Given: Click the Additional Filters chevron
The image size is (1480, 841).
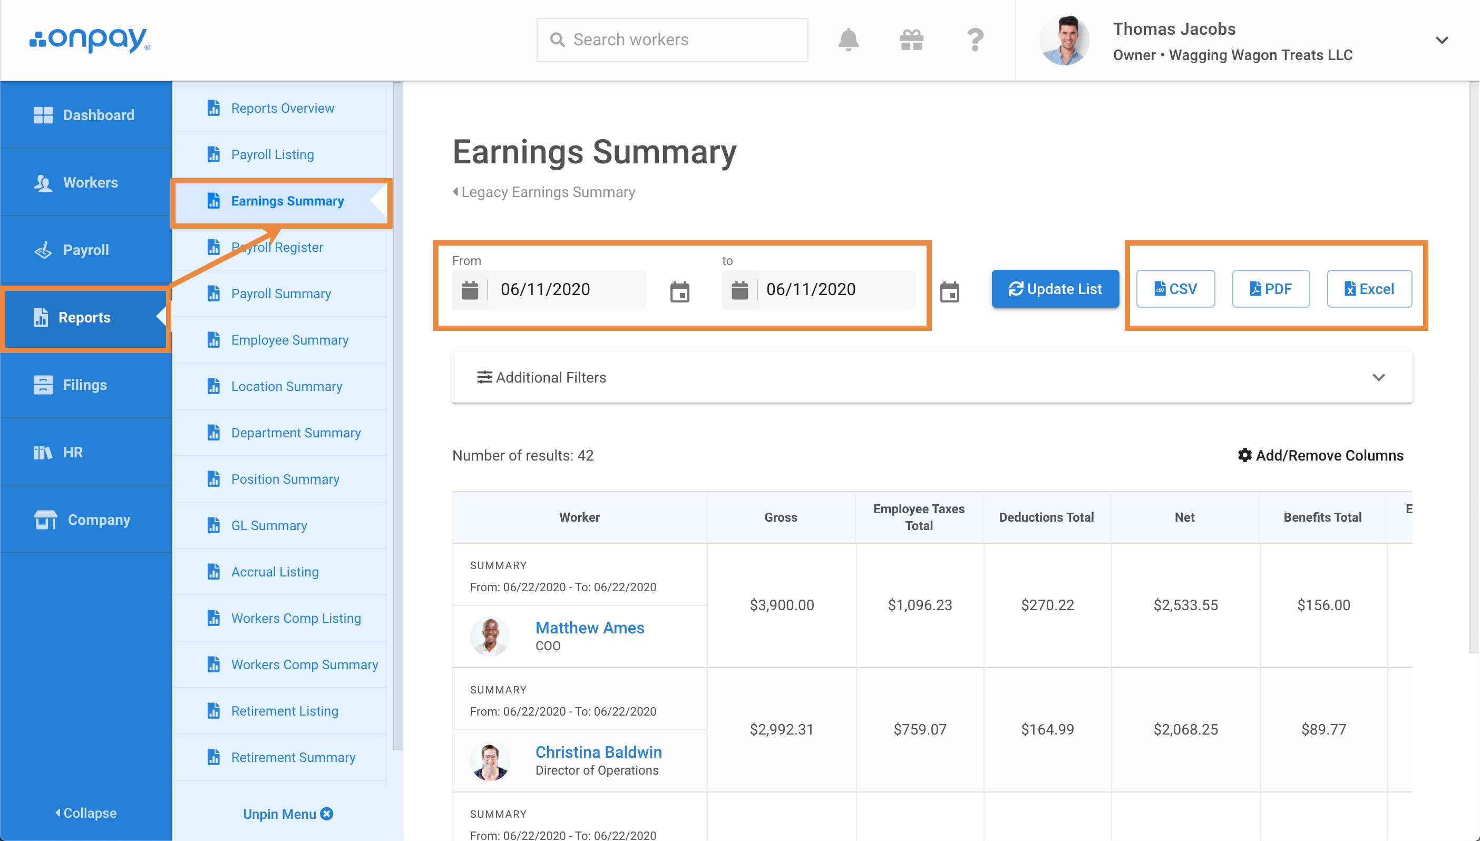Looking at the screenshot, I should click(x=1379, y=377).
